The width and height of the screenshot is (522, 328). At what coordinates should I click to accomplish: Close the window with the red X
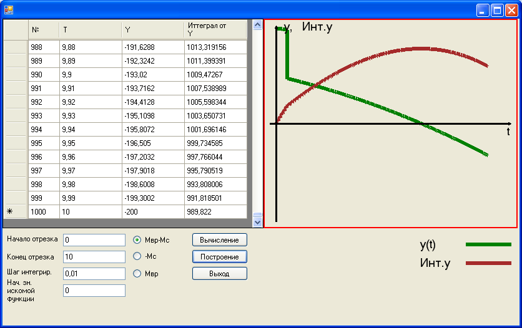(511, 11)
